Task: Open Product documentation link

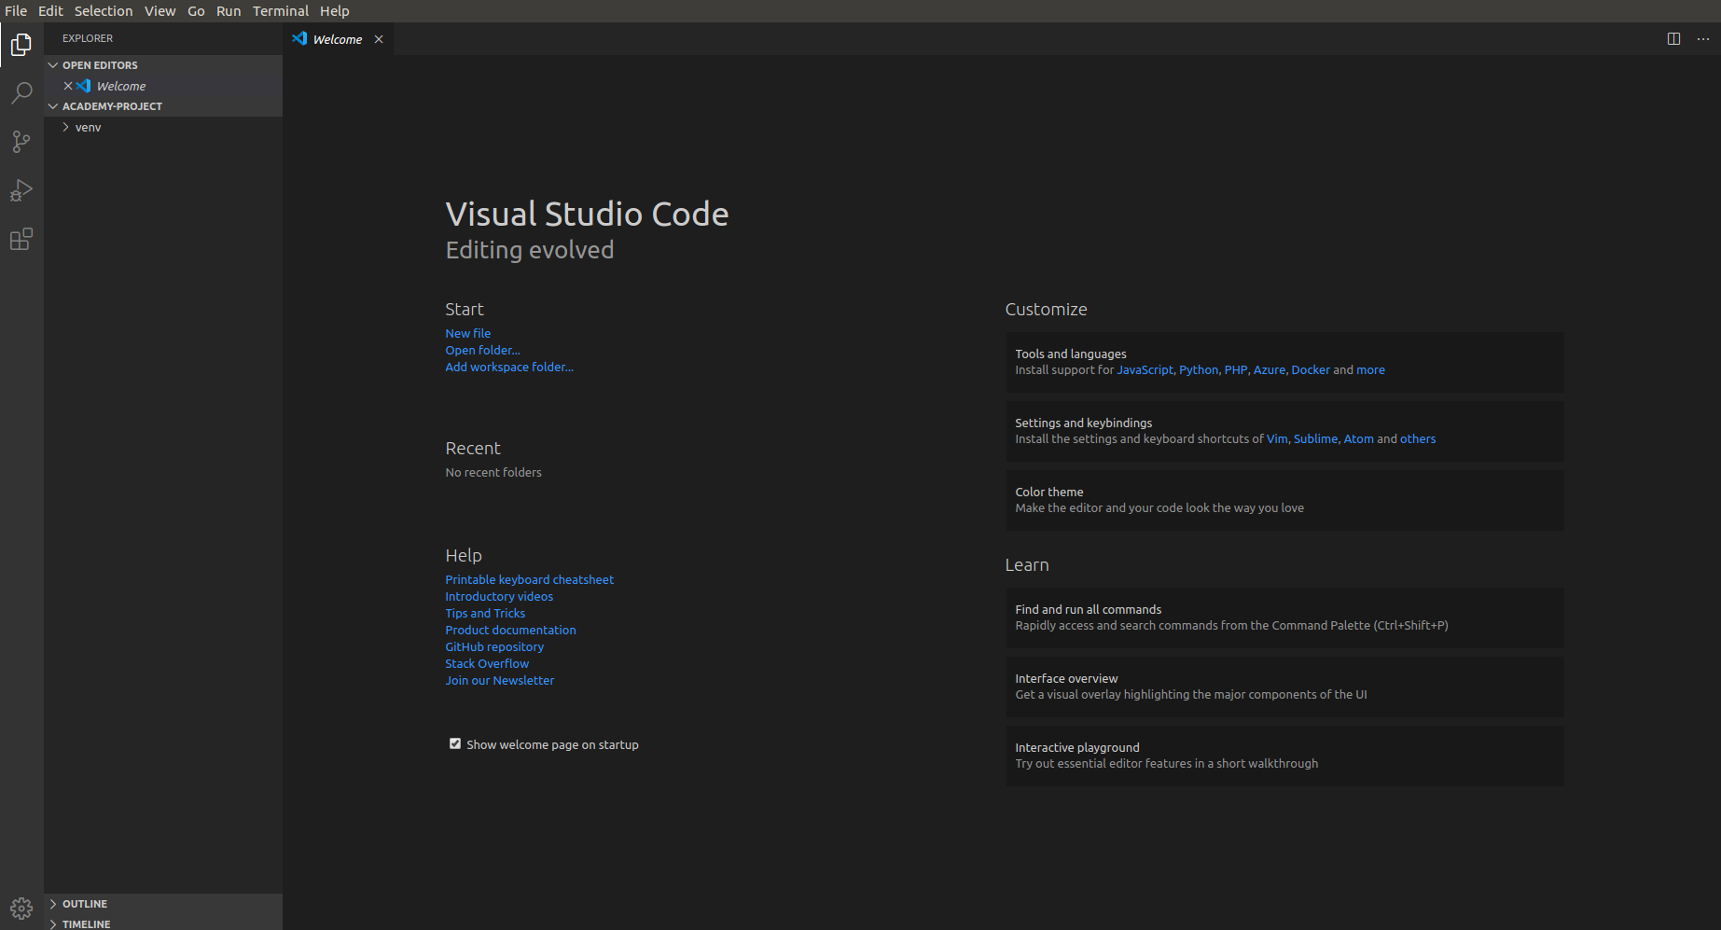Action: coord(510,630)
